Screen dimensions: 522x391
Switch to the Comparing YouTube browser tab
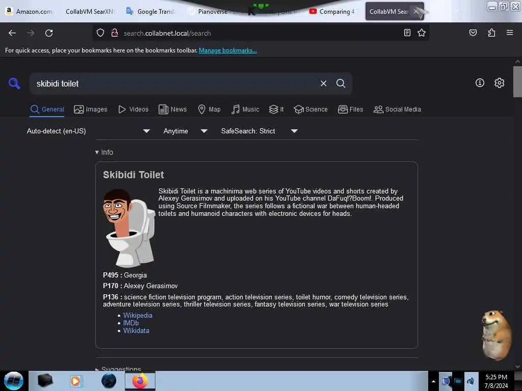click(333, 11)
